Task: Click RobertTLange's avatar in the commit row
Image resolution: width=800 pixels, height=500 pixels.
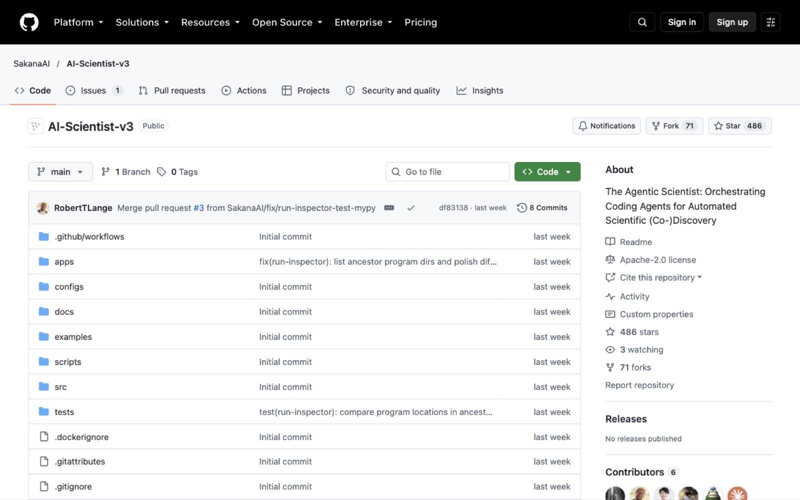Action: pos(43,208)
